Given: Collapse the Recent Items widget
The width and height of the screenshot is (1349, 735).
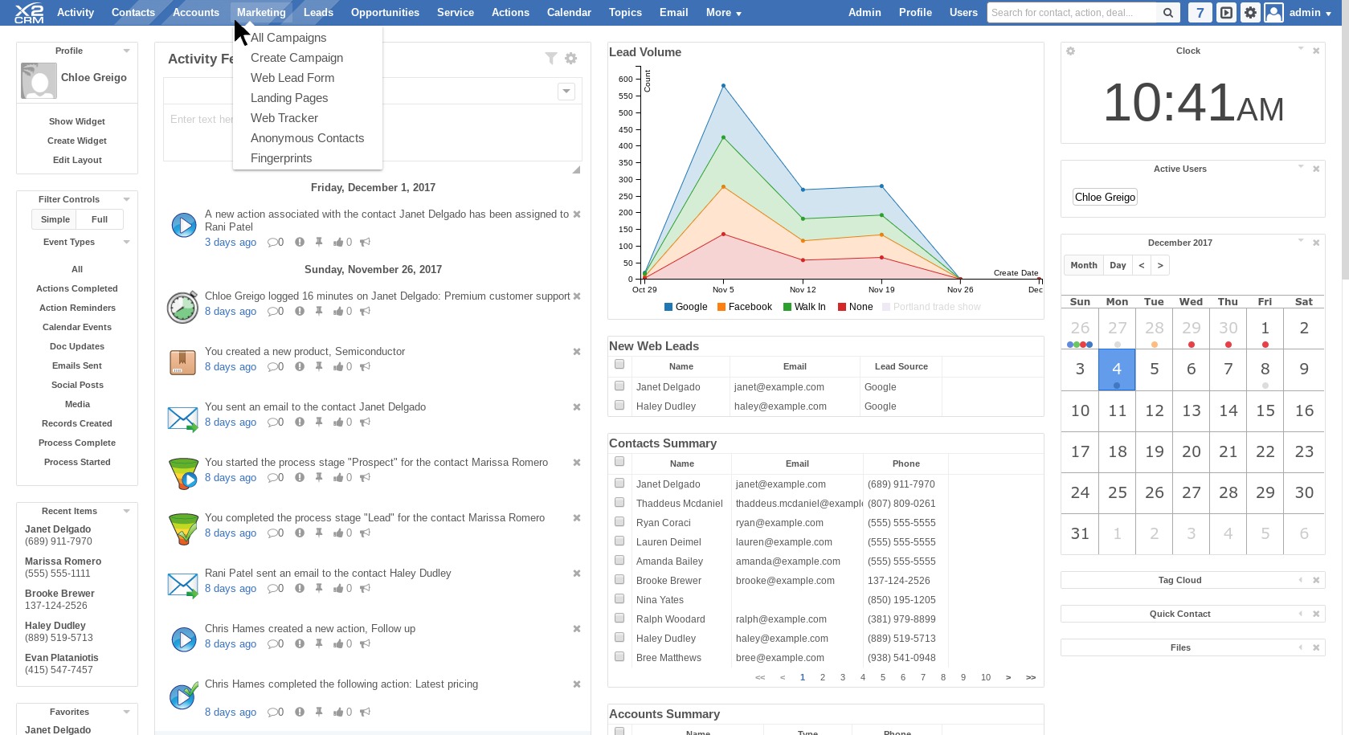Looking at the screenshot, I should point(126,511).
